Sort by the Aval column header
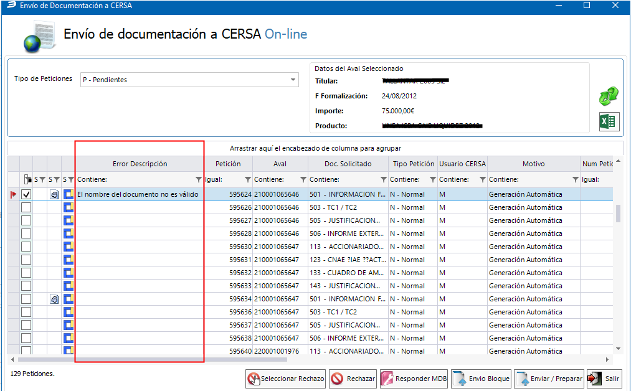Viewport: 631px width, 391px height. point(280,164)
